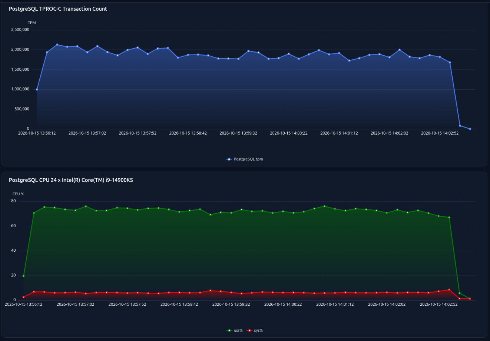Click the 2,000,000 y-axis label
Viewport: 490px width, 341px height.
coord(20,49)
